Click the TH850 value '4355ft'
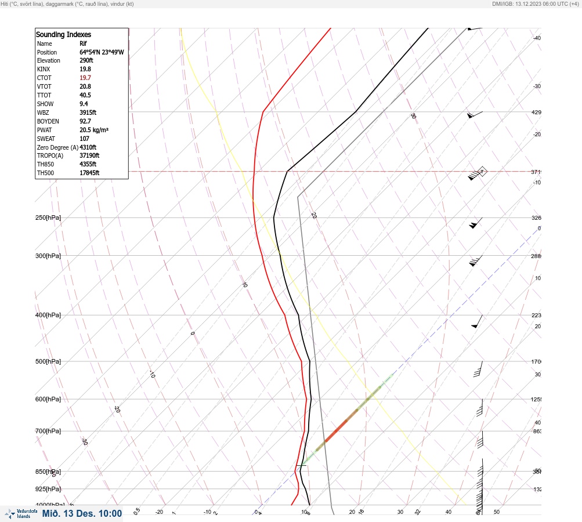This screenshot has width=582, height=522. click(88, 164)
